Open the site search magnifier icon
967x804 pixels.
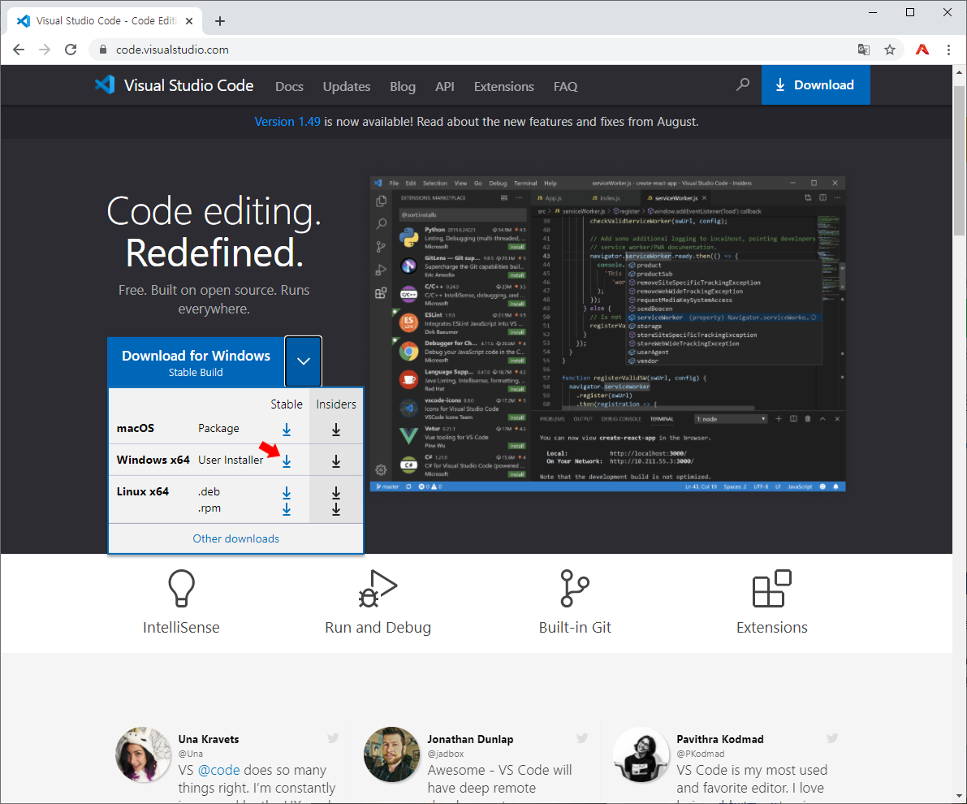[x=743, y=84]
